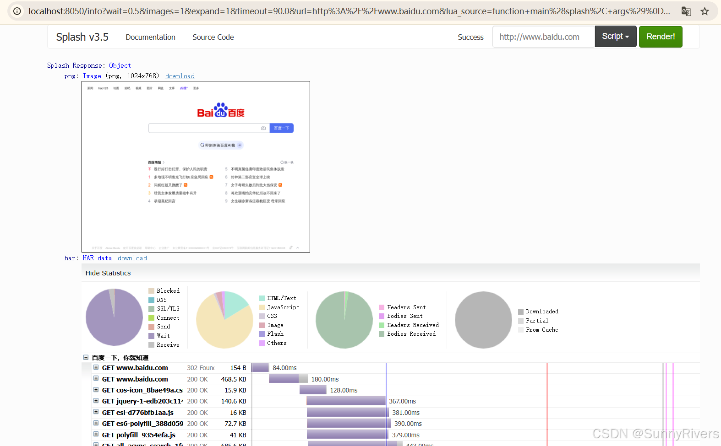Click the '15.9 KB' size cell

[235, 390]
